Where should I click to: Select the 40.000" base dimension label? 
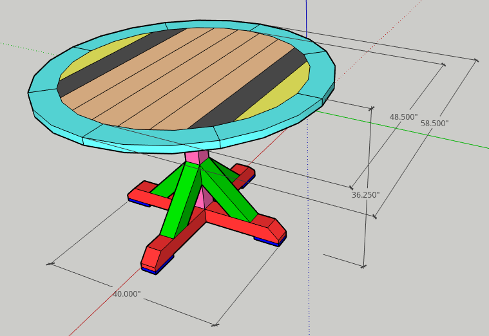point(127,294)
